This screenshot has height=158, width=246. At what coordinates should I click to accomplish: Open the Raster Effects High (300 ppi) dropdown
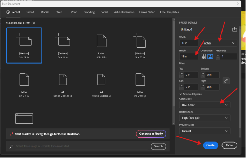tap(205, 118)
